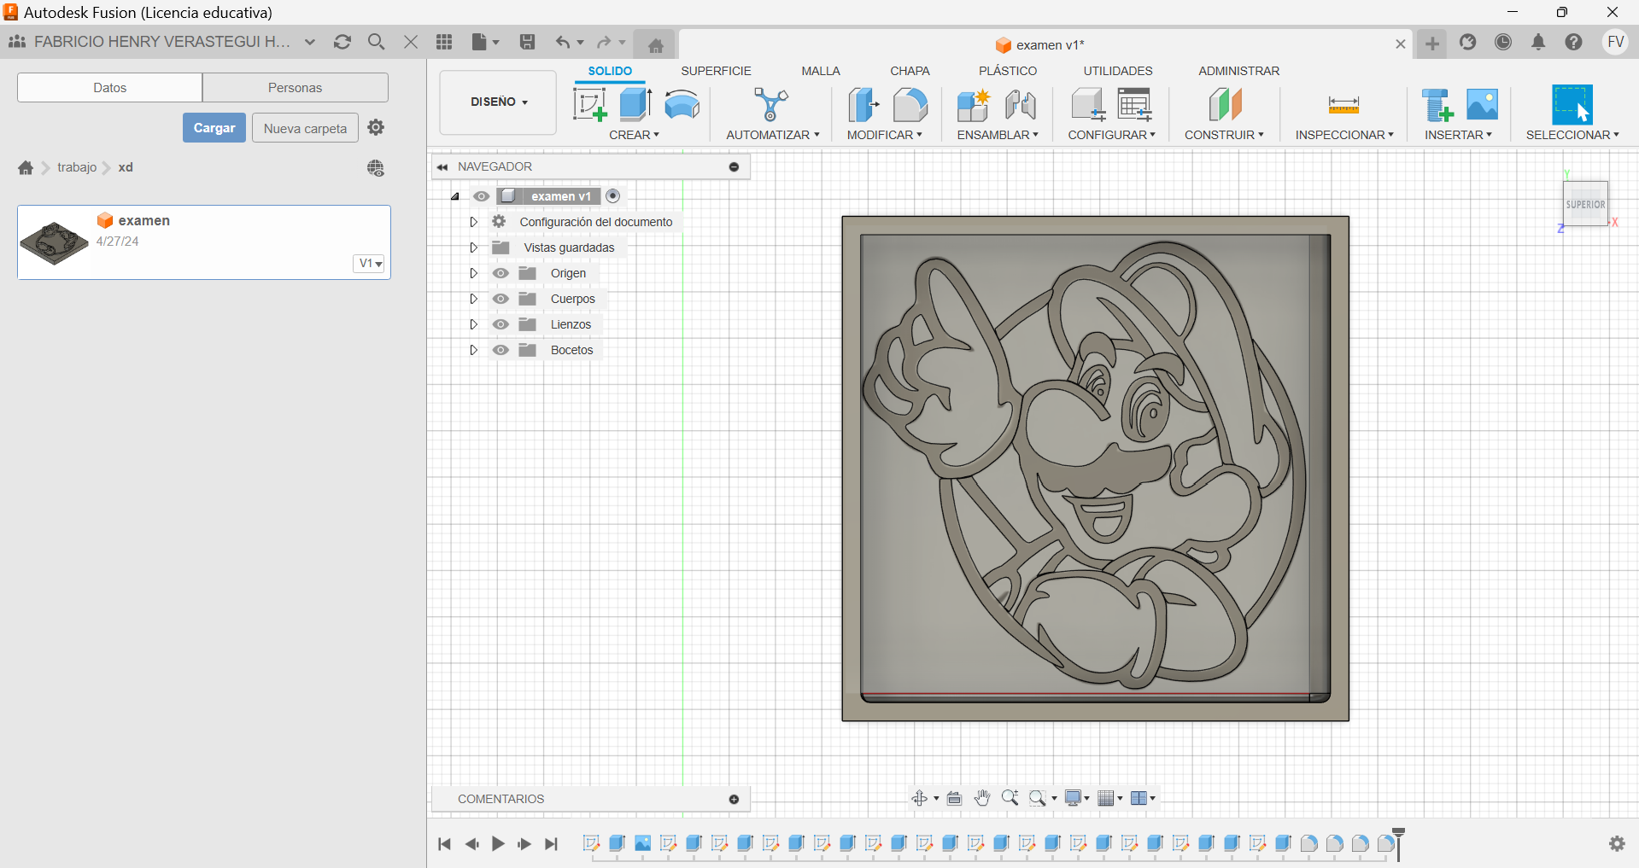1639x868 pixels.
Task: Hide the Origen folder
Action: [x=501, y=273]
